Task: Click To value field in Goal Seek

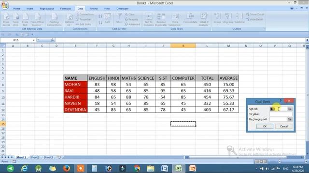Action: pyautogui.click(x=281, y=114)
